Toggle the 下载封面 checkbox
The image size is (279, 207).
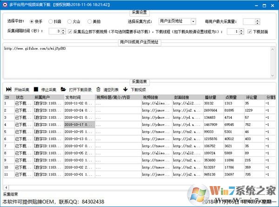[x=250, y=31]
